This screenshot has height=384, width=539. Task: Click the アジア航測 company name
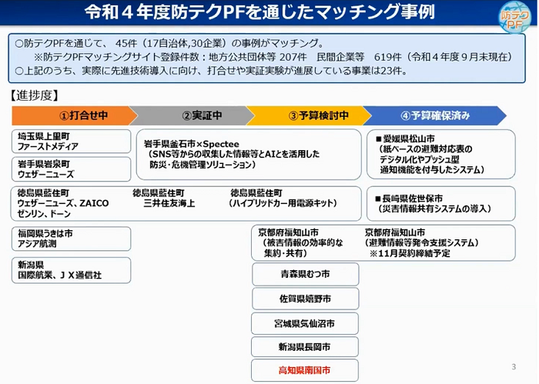(37, 244)
